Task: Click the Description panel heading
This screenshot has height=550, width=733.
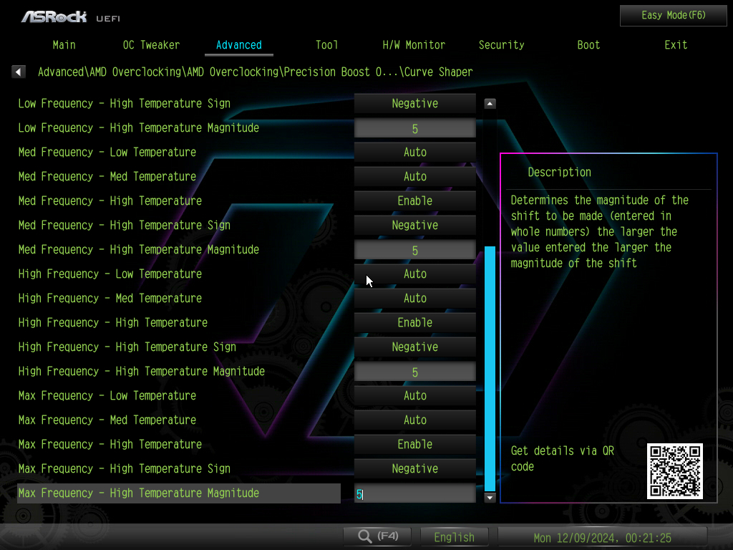Action: pos(559,172)
